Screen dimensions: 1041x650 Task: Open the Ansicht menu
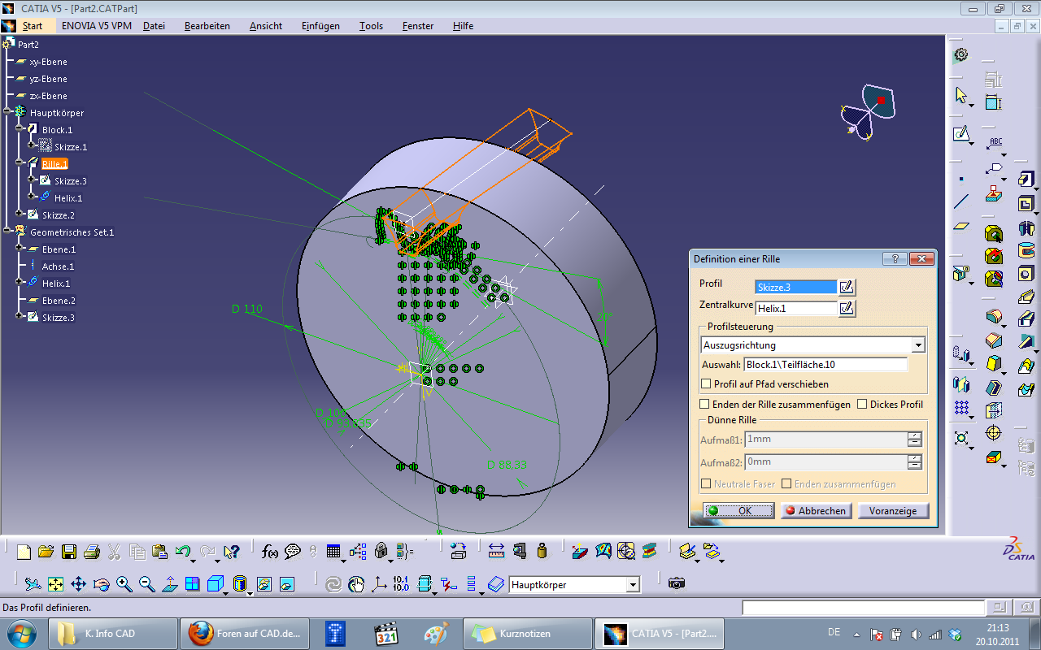(266, 26)
